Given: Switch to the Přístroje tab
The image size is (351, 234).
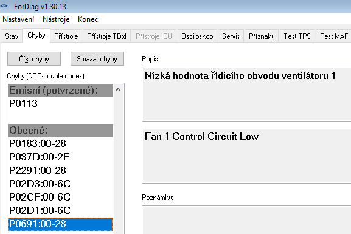Looking at the screenshot, I should 66,36.
